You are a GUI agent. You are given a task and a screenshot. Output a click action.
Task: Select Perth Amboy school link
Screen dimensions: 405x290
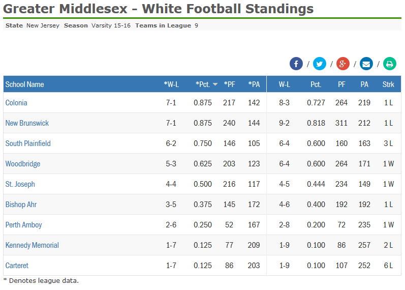23,225
